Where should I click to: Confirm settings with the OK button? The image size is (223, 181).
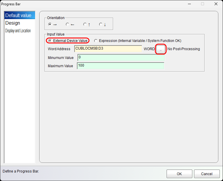pos(179,174)
